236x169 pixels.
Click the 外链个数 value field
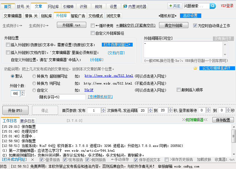(x=16, y=93)
